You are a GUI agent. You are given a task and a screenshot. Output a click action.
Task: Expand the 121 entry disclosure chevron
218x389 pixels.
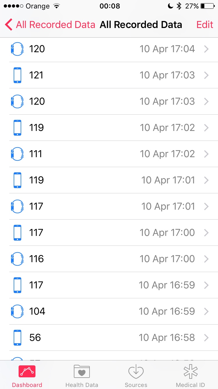(x=206, y=75)
